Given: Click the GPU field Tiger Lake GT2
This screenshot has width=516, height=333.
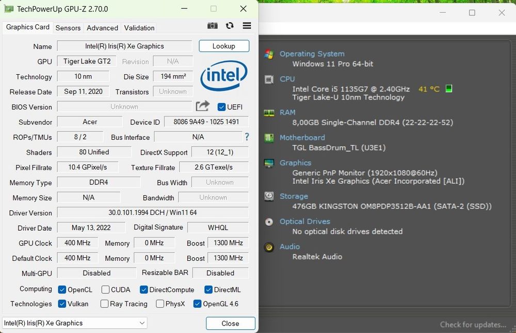Looking at the screenshot, I should 87,61.
